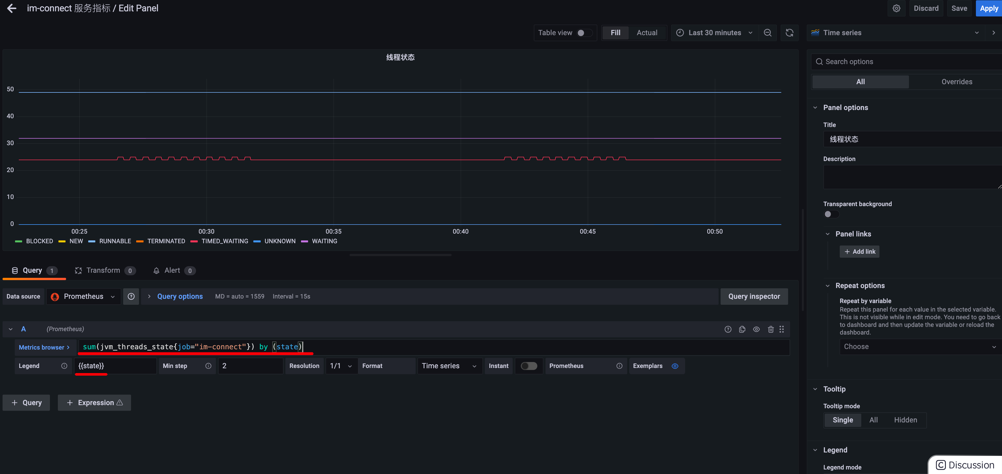This screenshot has width=1002, height=474.
Task: Open the Prometheus data source dropdown
Action: point(84,296)
